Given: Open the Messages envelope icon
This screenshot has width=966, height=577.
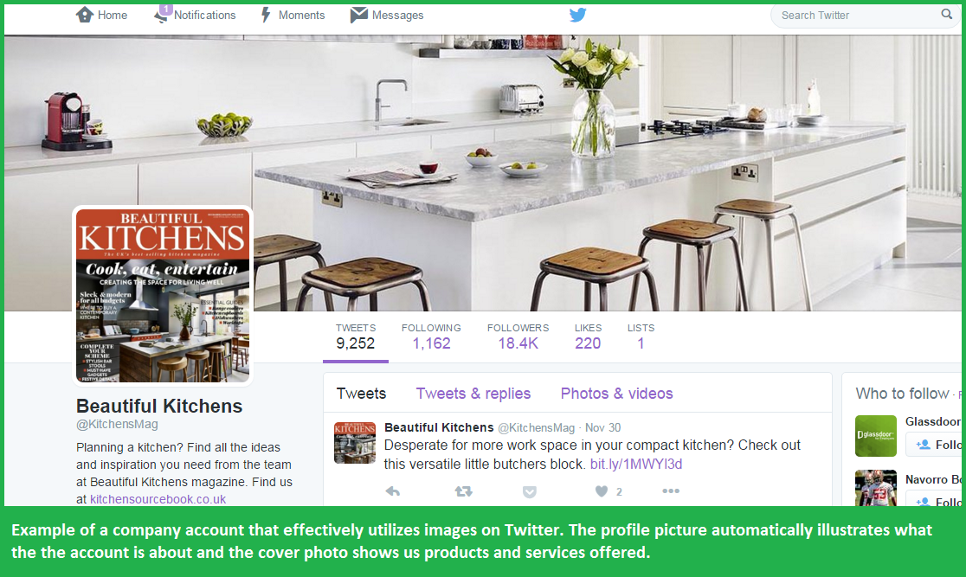Looking at the screenshot, I should 358,15.
